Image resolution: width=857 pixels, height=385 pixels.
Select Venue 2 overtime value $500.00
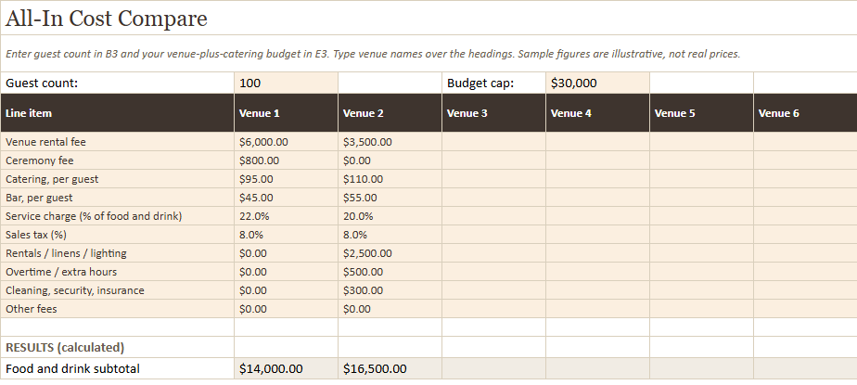tap(390, 273)
